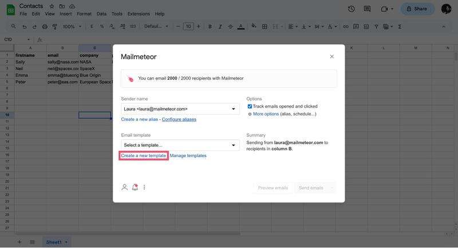458x248 pixels.
Task: Open the Insert menu
Action: 65,14
